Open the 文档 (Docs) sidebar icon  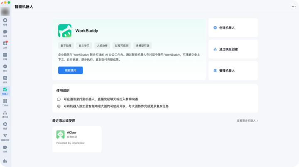click(x=5, y=45)
